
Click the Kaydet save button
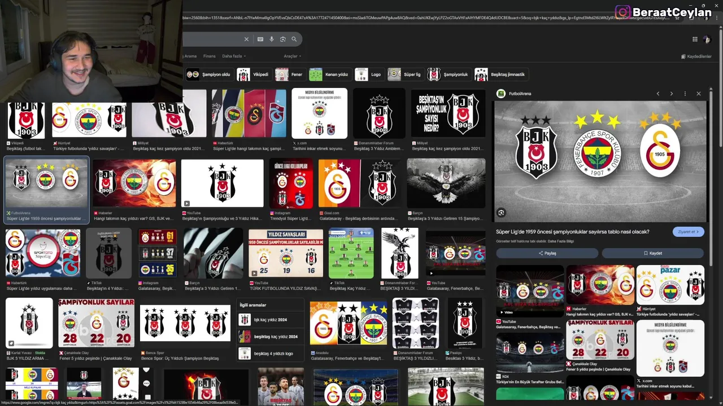652,253
